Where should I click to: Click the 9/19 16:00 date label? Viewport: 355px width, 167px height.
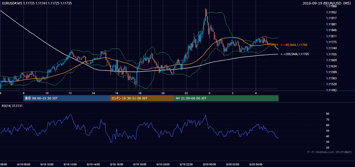(x=116, y=164)
